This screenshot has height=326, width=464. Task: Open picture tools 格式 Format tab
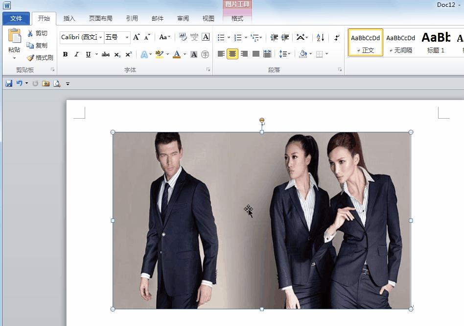[x=237, y=18]
